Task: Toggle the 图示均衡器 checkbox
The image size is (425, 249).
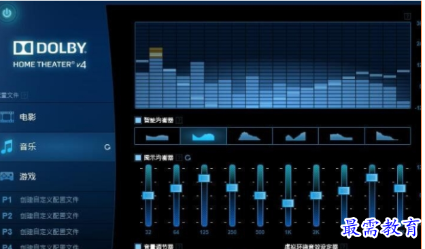Action: pyautogui.click(x=138, y=158)
